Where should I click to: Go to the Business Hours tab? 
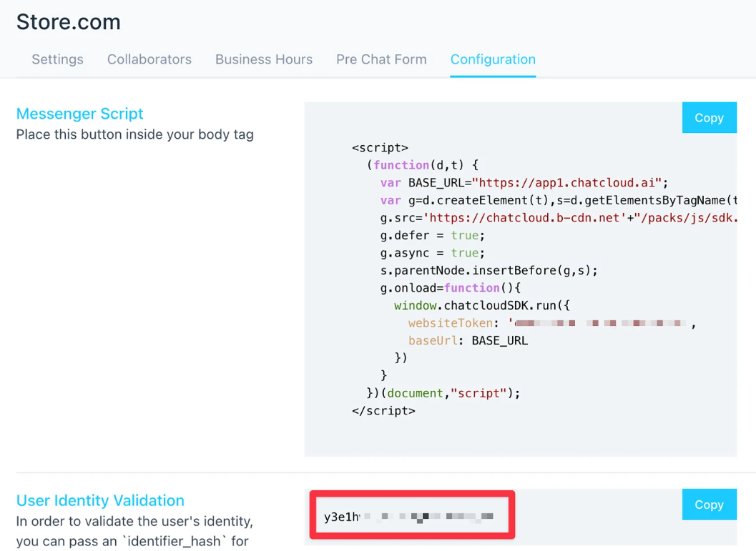(263, 59)
